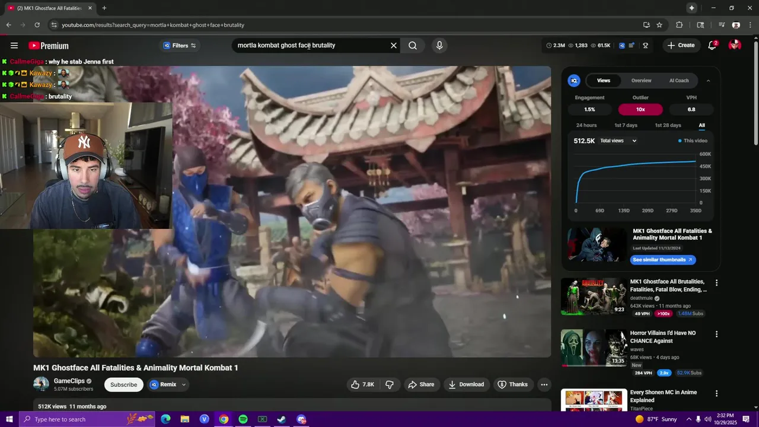Open the YouTube hamburger guide menu
Screen dimensions: 759x427
[14, 46]
